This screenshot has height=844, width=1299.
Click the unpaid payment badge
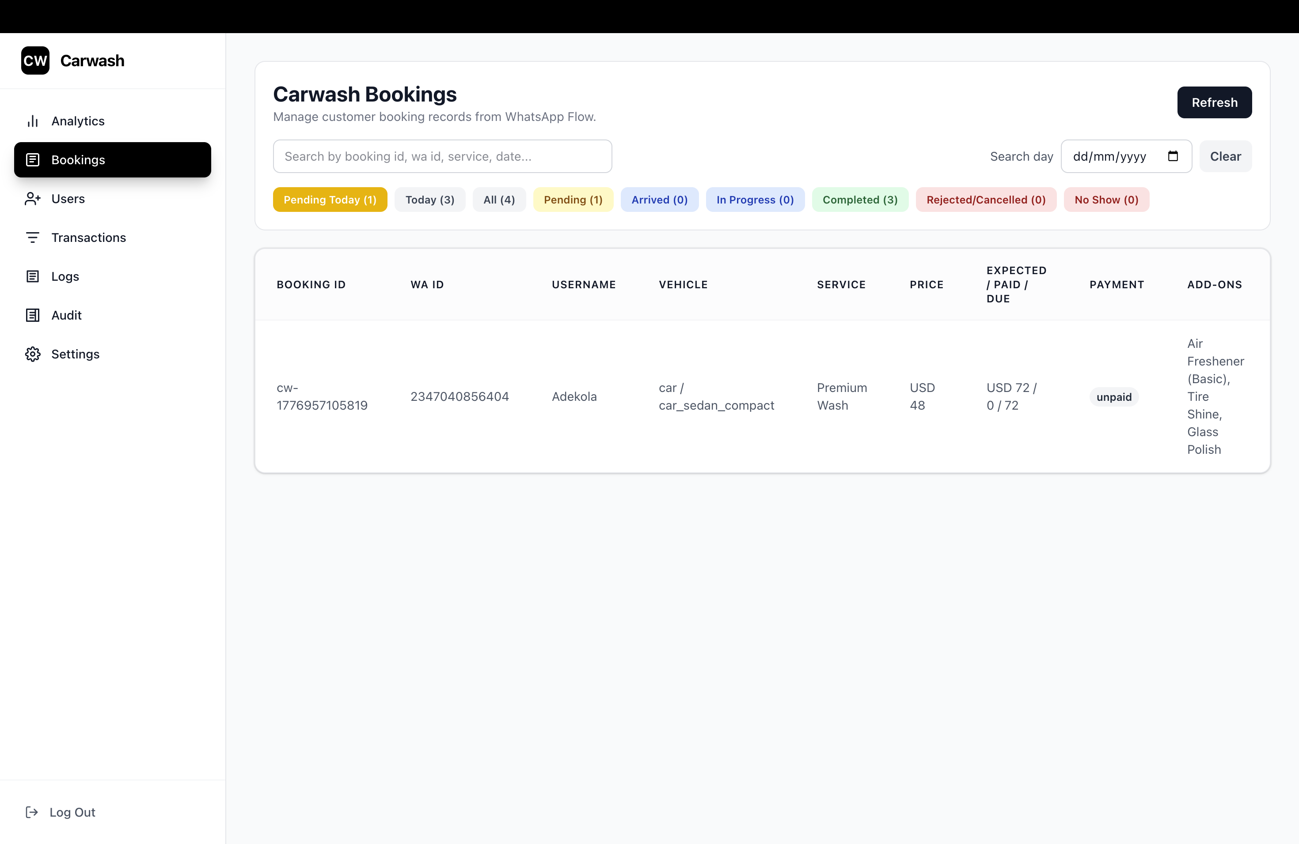tap(1113, 397)
